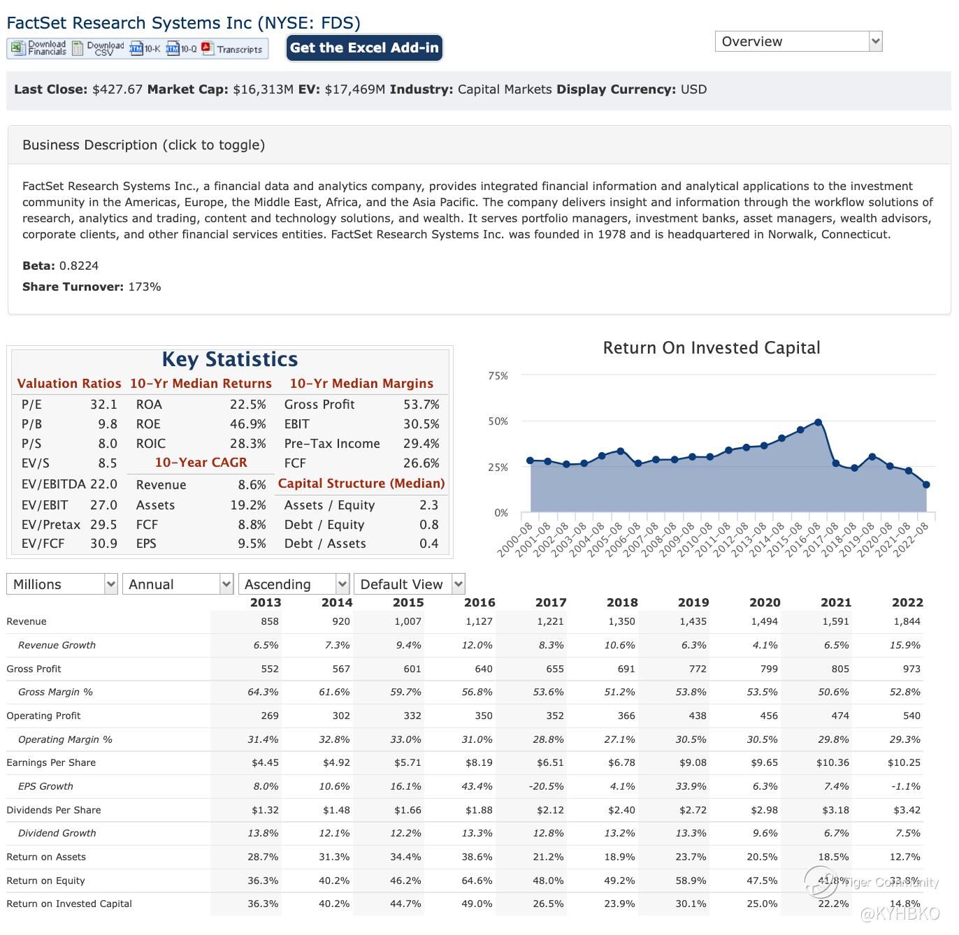
Task: Click the Transcripts text label
Action: tap(239, 50)
